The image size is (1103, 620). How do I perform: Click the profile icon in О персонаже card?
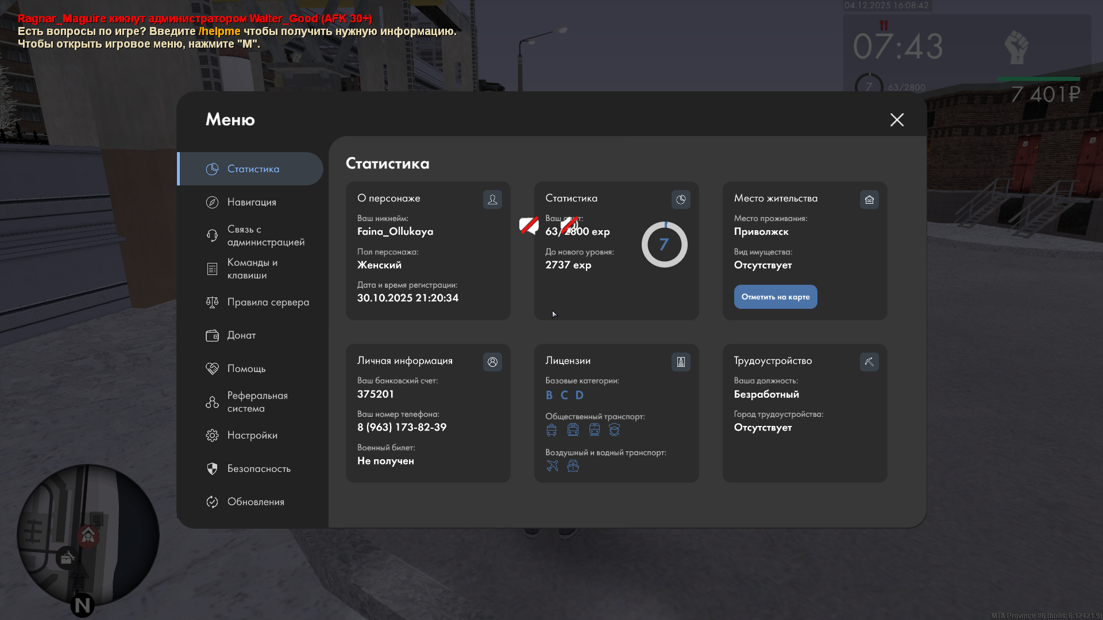click(492, 199)
